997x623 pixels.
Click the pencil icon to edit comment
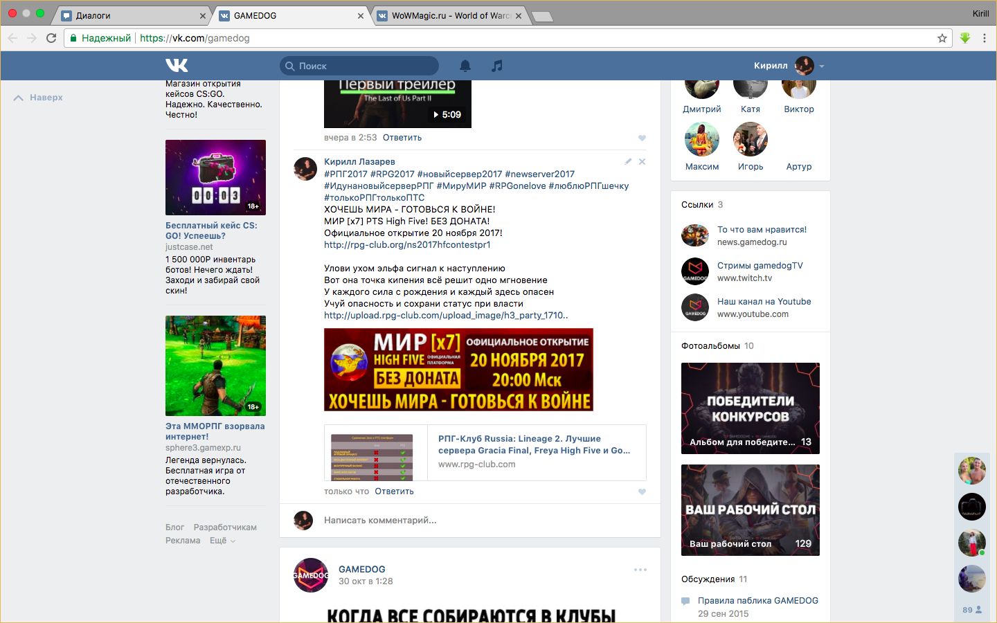[628, 161]
